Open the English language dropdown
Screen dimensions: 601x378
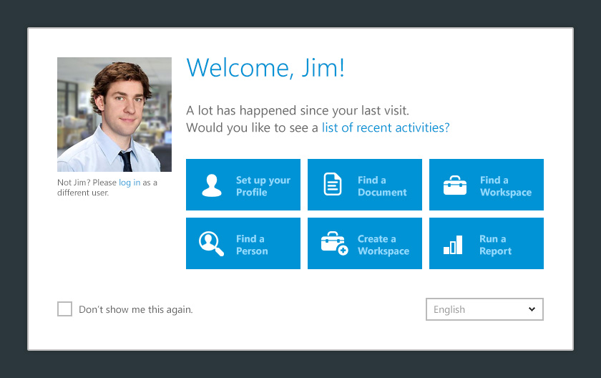pyautogui.click(x=484, y=309)
